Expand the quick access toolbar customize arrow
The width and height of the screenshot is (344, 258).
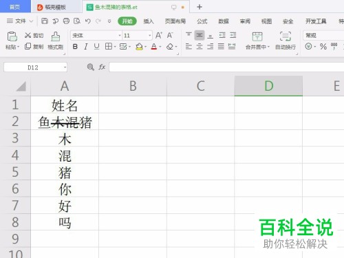(109, 21)
